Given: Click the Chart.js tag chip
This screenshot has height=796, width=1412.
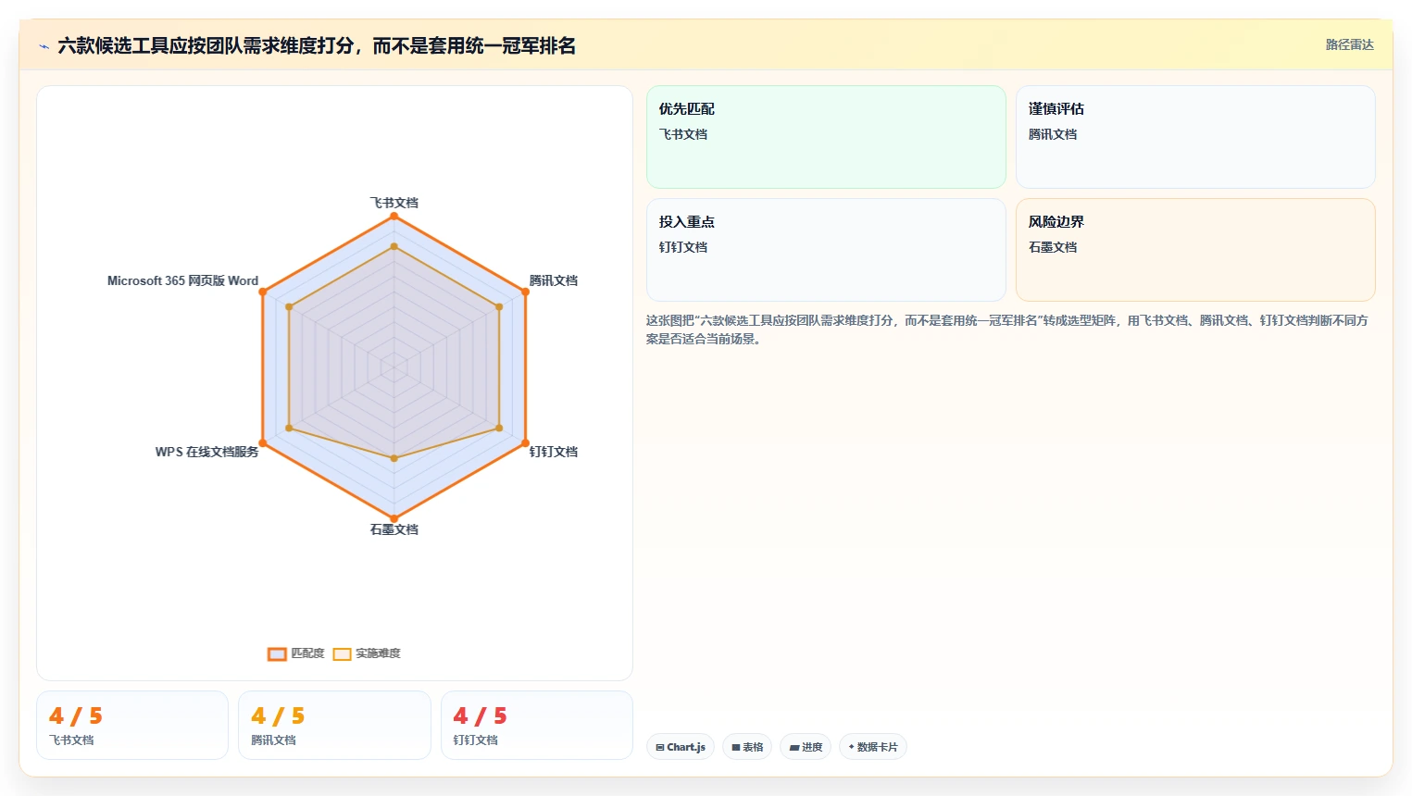Looking at the screenshot, I should (681, 747).
